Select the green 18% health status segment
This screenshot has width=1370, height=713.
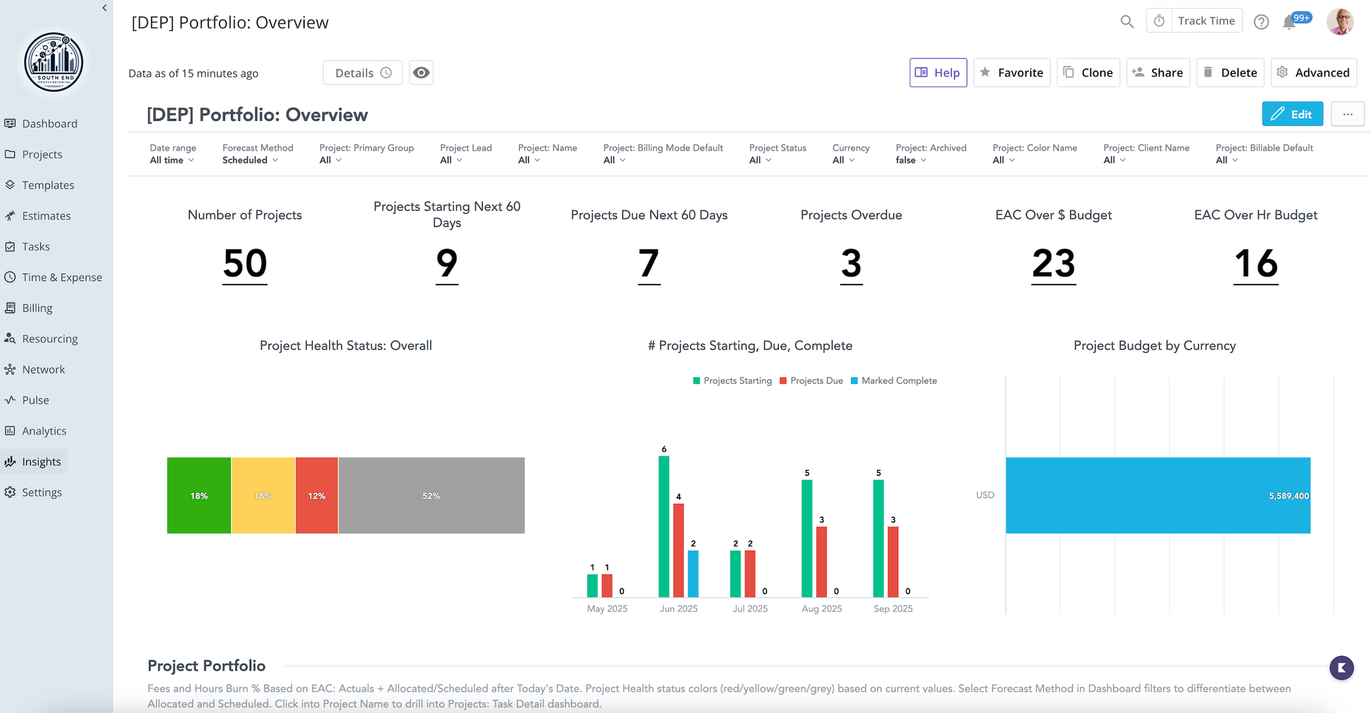point(199,495)
